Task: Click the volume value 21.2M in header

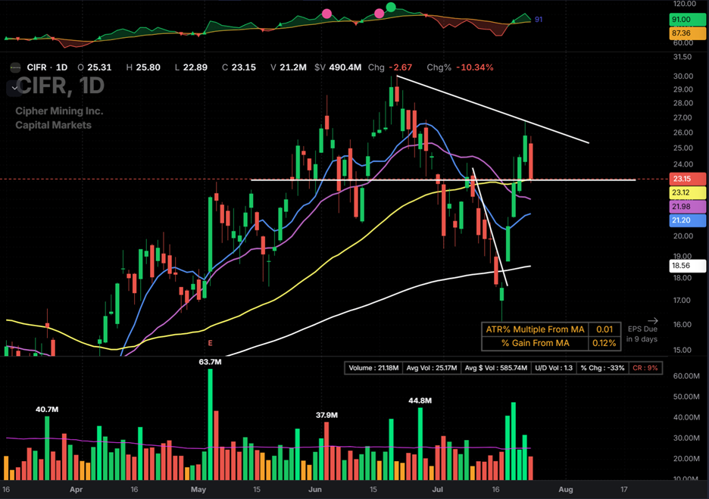Action: 293,67
